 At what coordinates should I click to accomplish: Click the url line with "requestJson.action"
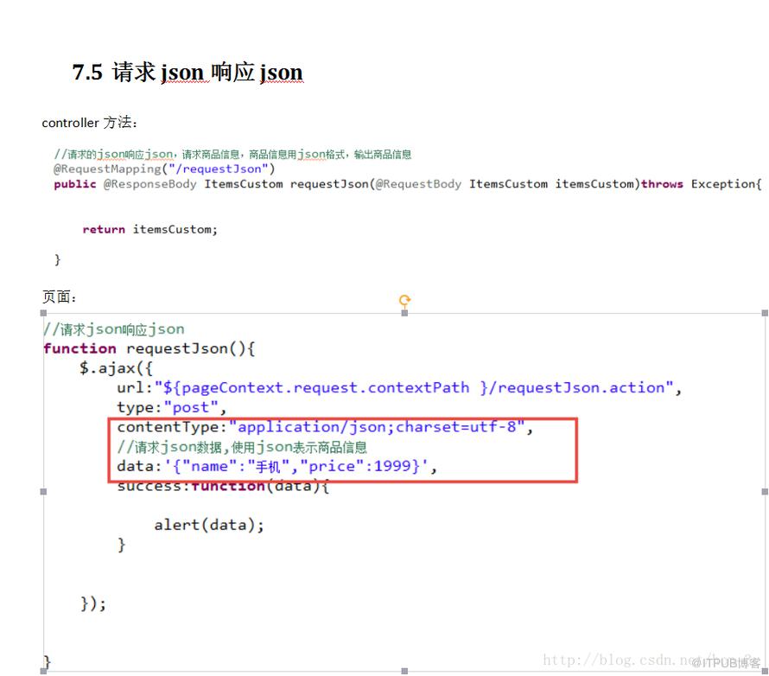pos(399,388)
